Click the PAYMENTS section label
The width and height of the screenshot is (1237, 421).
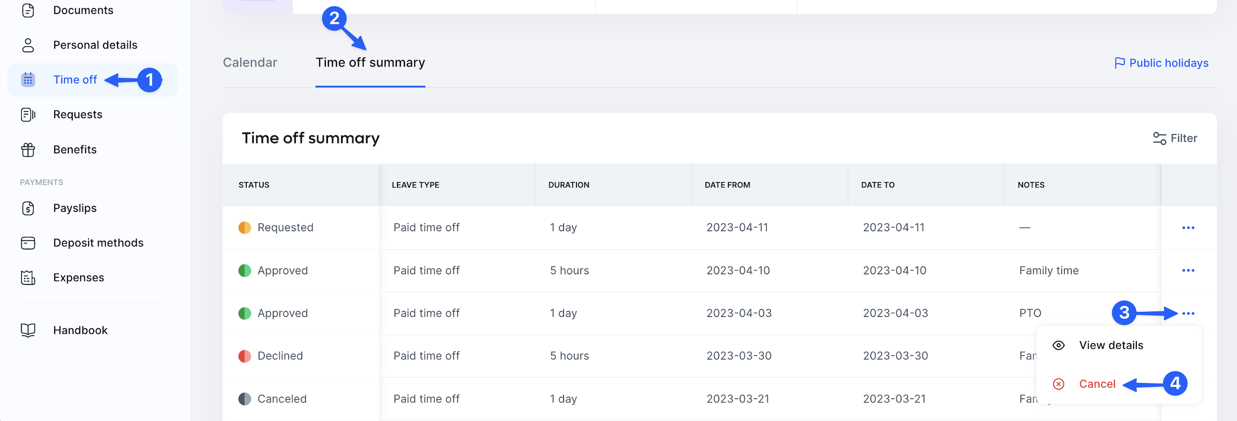pyautogui.click(x=41, y=183)
